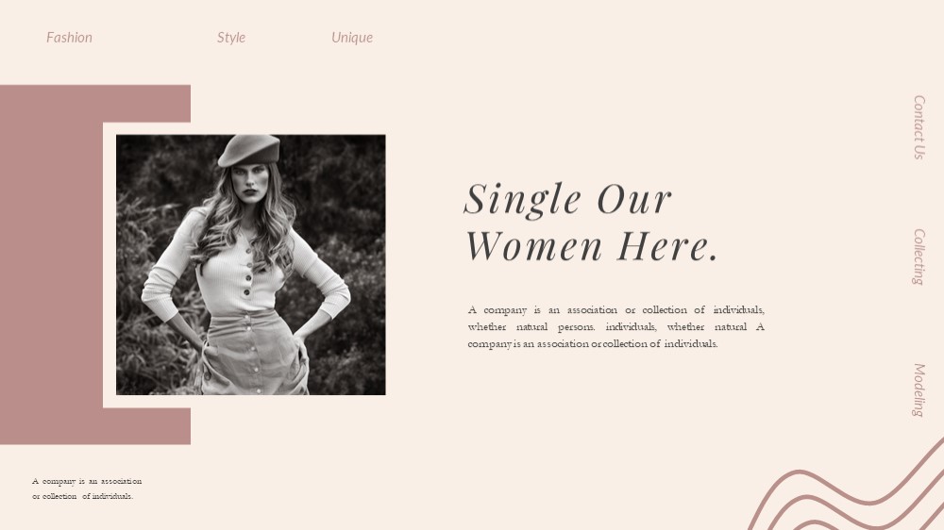944x530 pixels.
Task: Open the vertical Contact Us link
Action: 919,127
